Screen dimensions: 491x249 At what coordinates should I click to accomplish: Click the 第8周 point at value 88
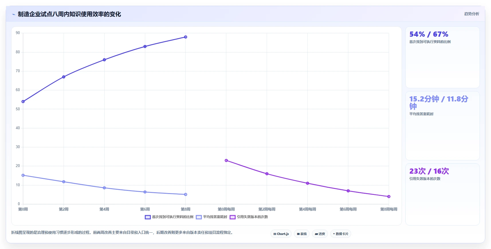[x=186, y=37]
